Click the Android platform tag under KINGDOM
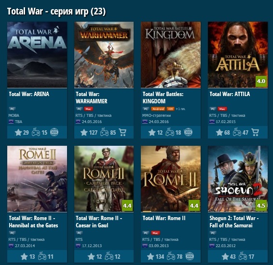273x265 pixels. [158, 109]
